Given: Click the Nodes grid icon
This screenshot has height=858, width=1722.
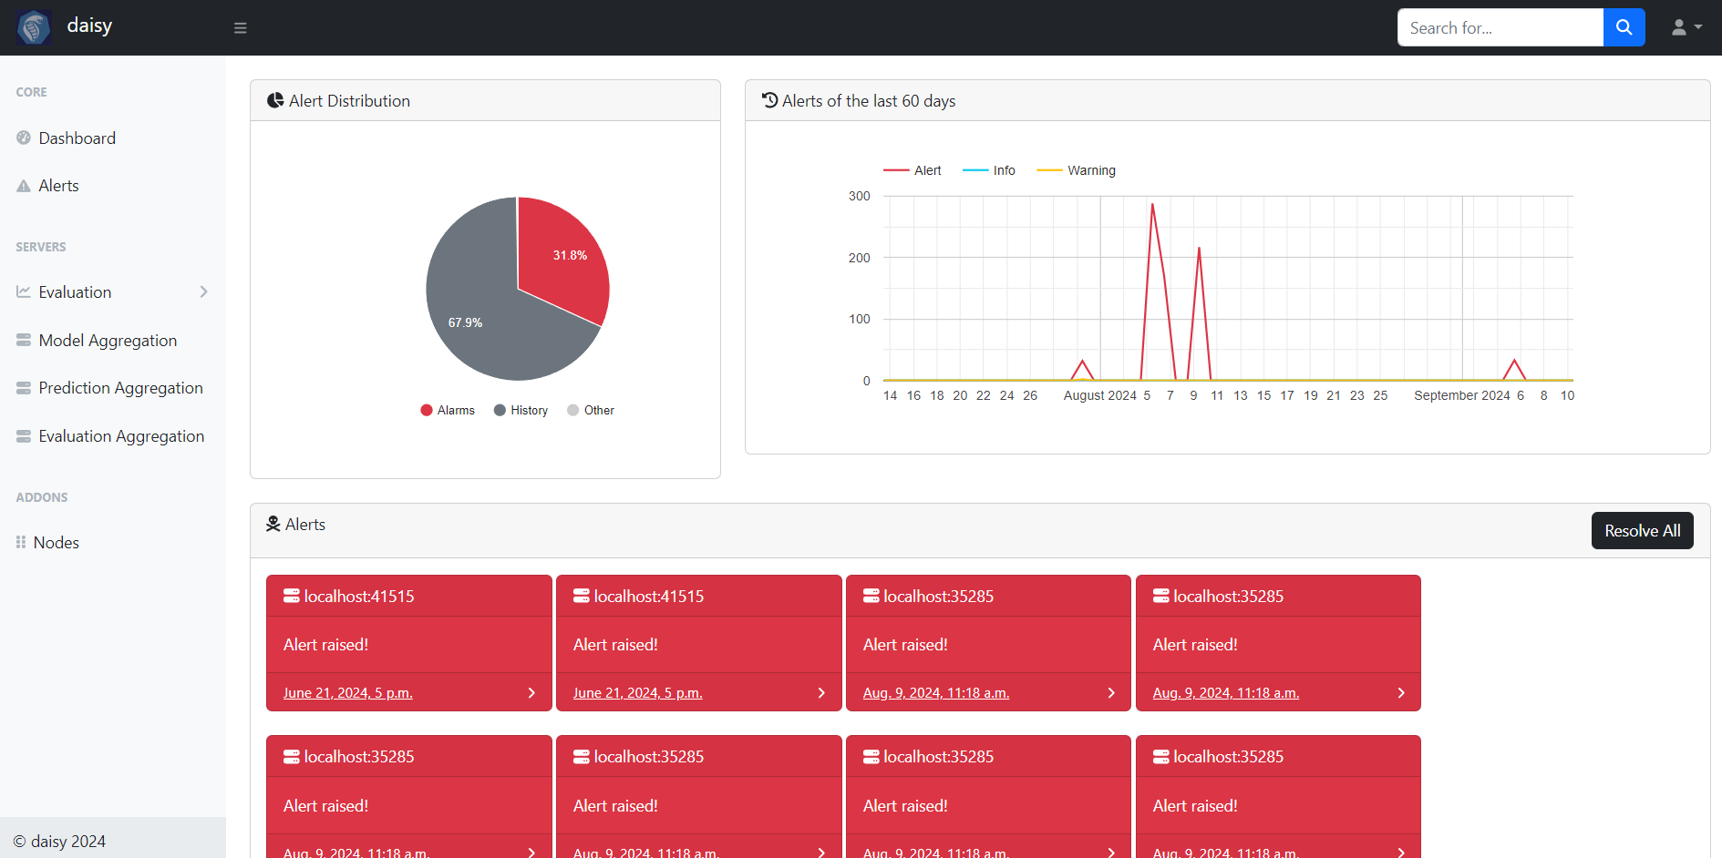Looking at the screenshot, I should coord(21,542).
